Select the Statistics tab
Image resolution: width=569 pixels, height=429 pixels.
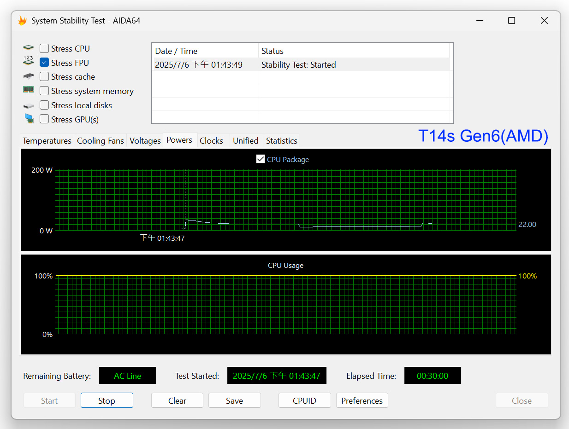pos(281,141)
